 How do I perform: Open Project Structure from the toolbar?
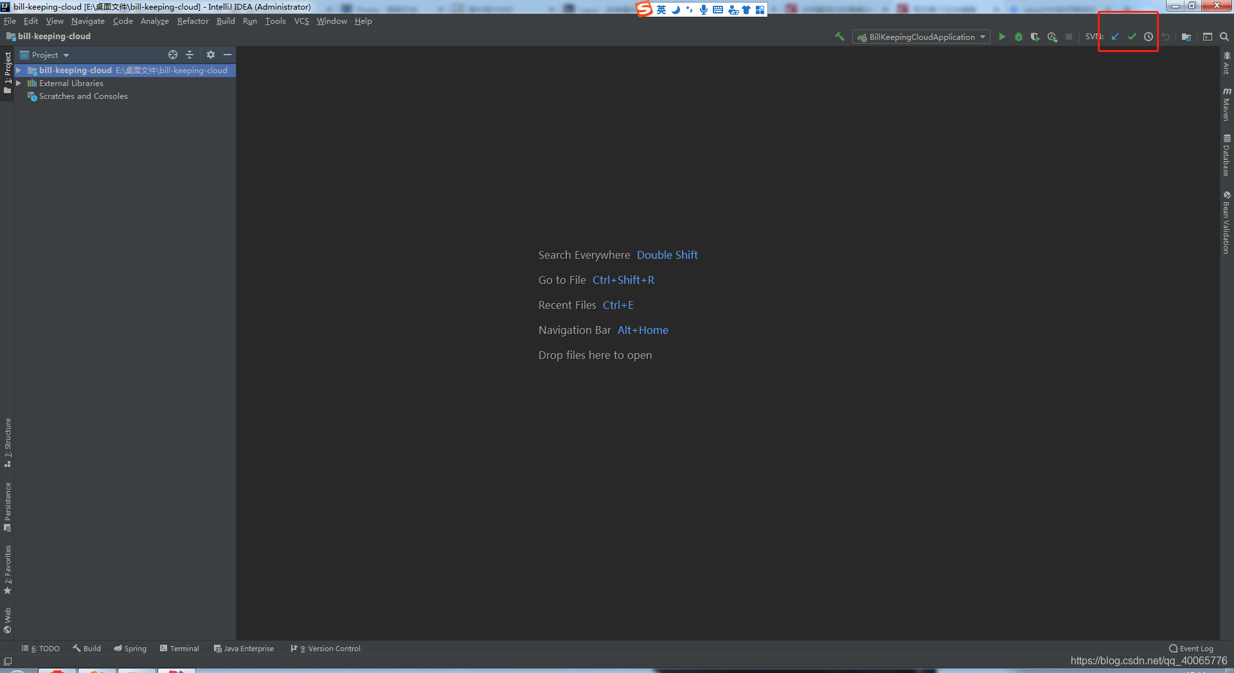[1186, 37]
